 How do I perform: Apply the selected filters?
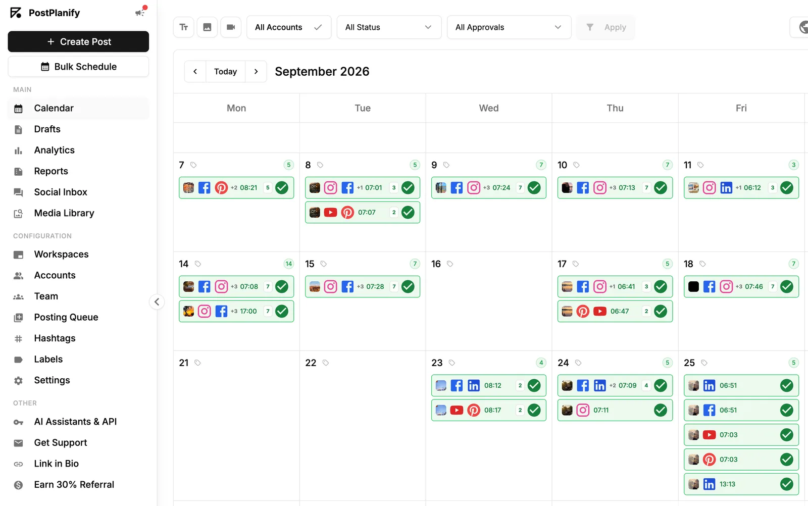606,27
